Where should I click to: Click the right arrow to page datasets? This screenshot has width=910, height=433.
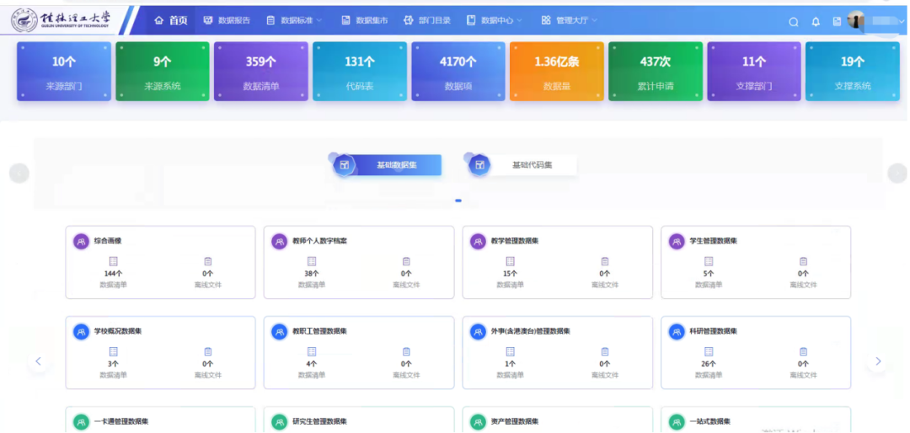coord(878,361)
